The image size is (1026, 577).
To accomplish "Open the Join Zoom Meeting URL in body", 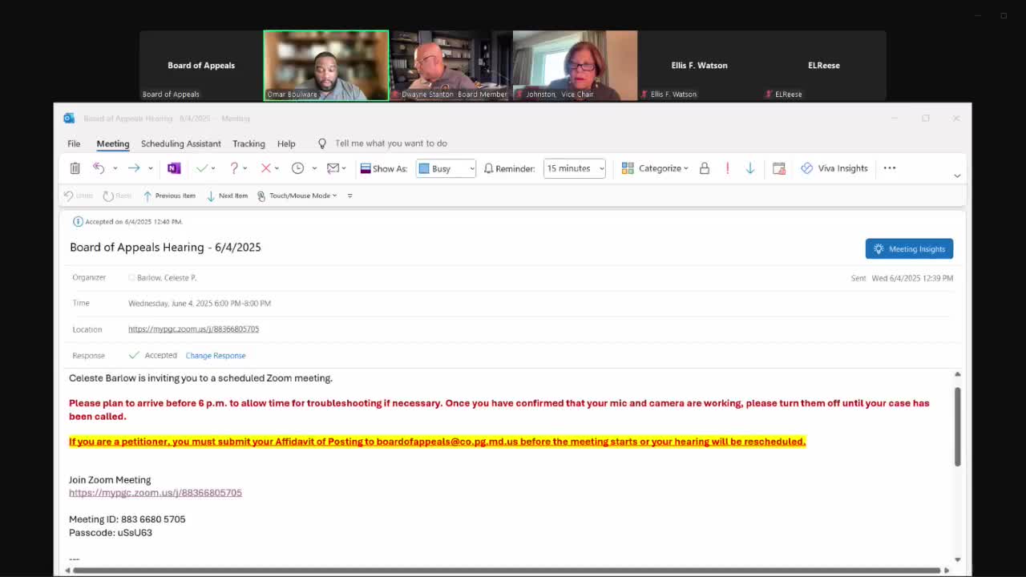I will coord(156,493).
